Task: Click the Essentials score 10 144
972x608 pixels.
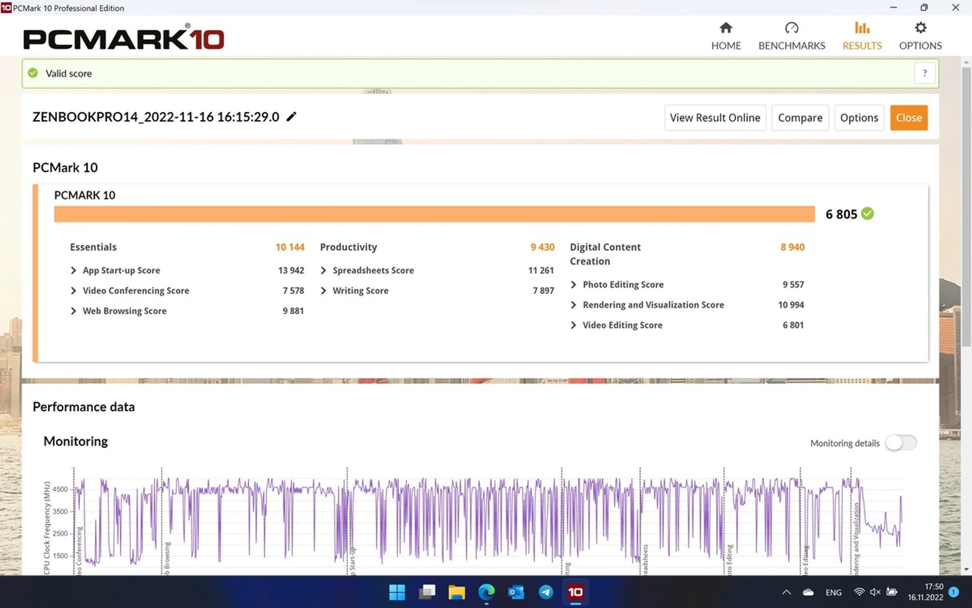Action: [290, 247]
